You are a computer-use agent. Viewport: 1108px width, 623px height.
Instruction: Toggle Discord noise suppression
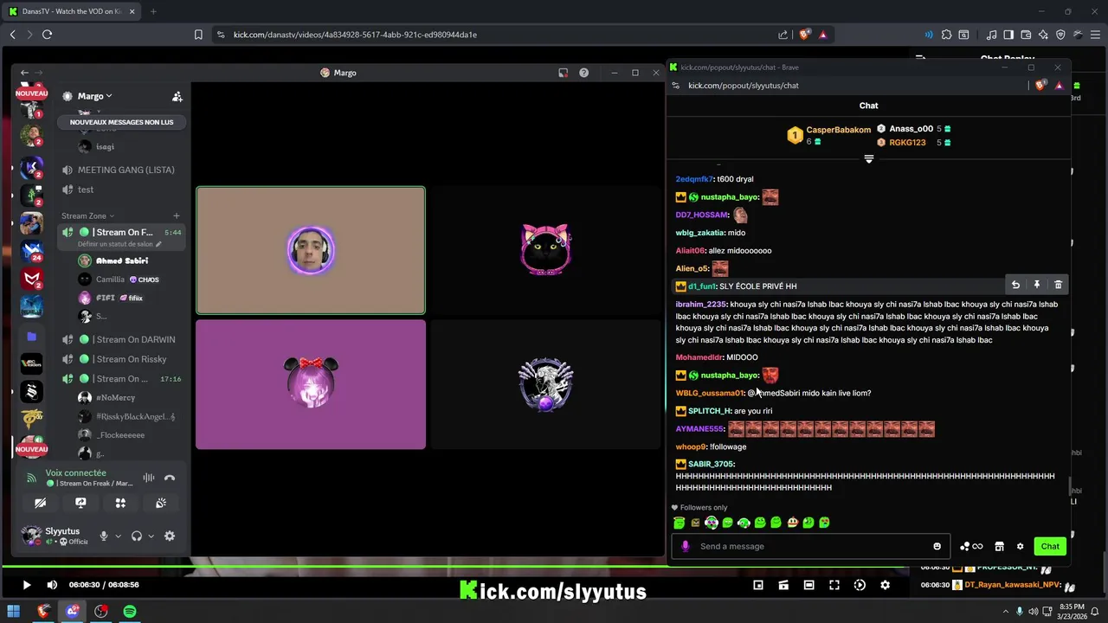pos(149,478)
